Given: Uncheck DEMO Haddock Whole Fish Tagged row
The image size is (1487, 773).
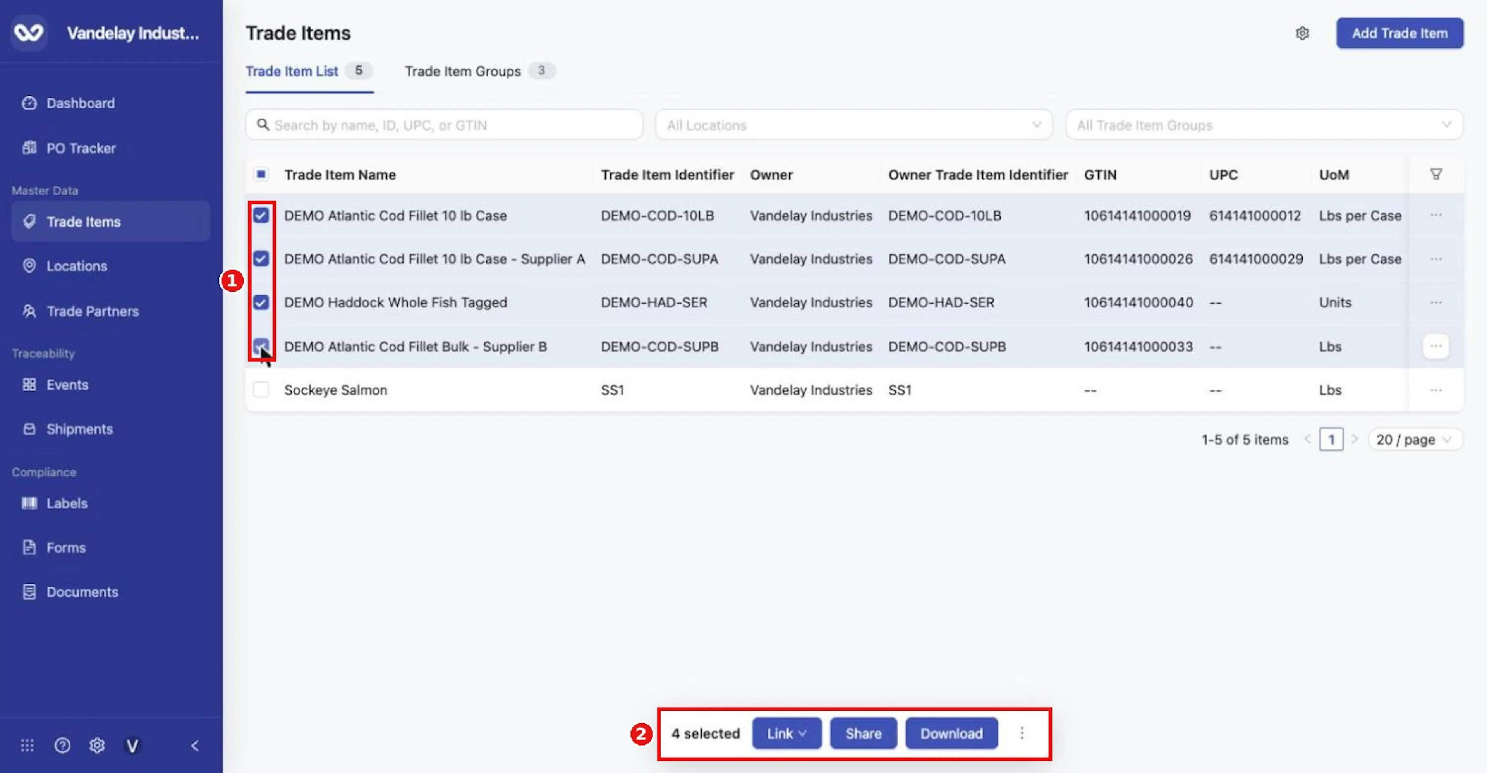Looking at the screenshot, I should pos(261,302).
